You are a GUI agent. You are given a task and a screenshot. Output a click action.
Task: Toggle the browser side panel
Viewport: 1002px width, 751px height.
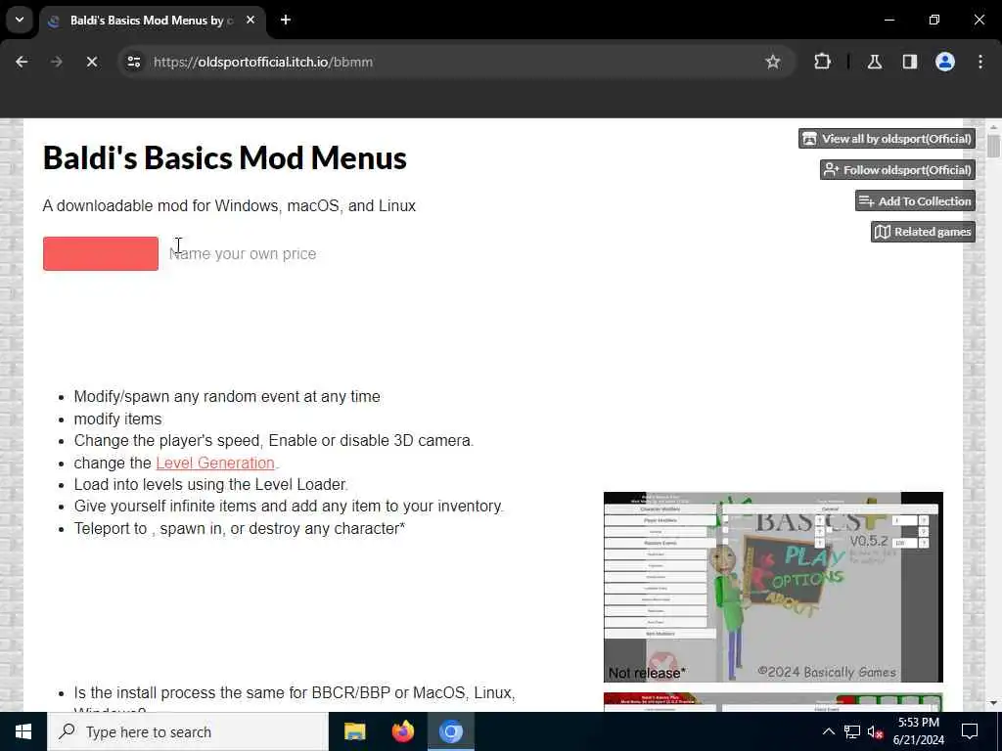pos(909,62)
